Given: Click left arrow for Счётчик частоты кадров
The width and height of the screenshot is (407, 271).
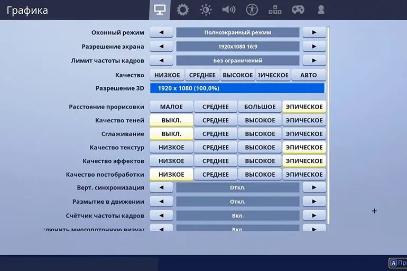Looking at the screenshot, I should click(x=161, y=215).
